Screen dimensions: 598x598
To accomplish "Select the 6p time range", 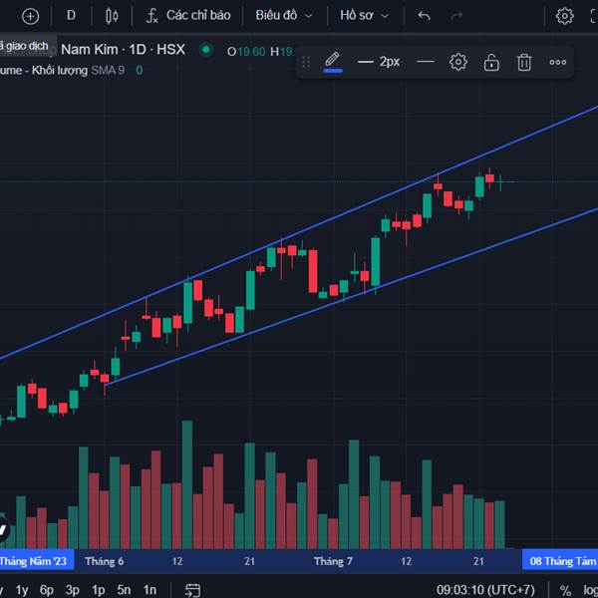I will coord(47,590).
